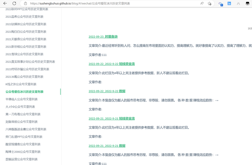Open 酸菜馆播客公众号文章列表 sidebar entry
The height and width of the screenshot is (165, 252).
(23, 144)
